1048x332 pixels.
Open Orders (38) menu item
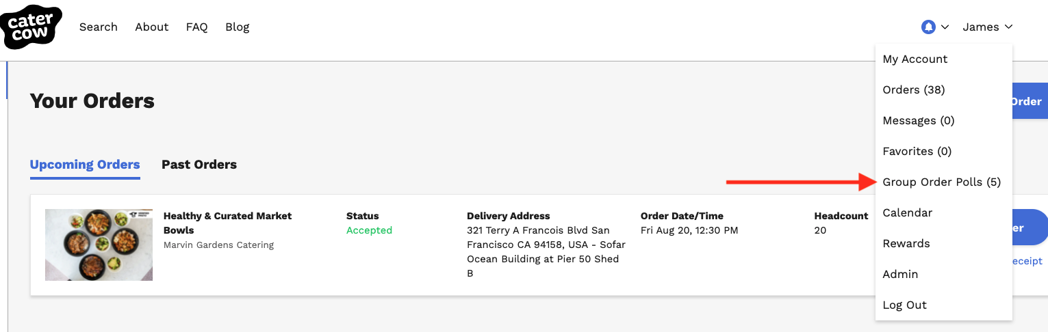(x=914, y=90)
